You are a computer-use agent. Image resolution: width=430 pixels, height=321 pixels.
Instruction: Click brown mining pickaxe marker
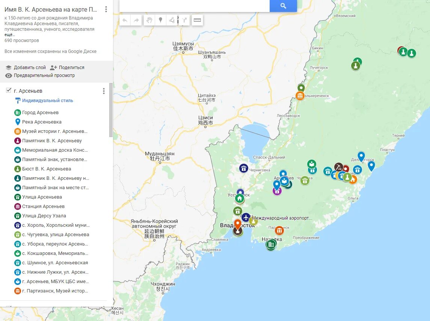(339, 167)
